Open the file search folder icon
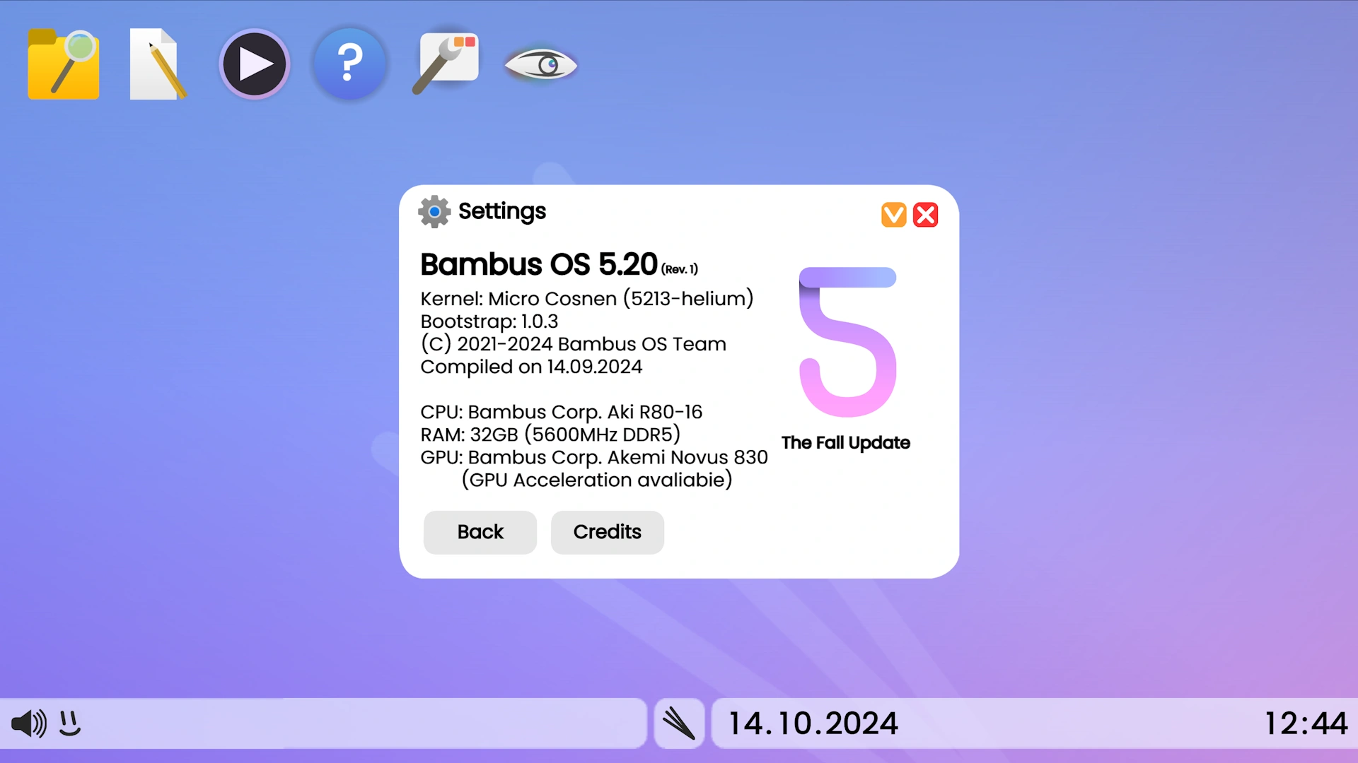The image size is (1358, 763). [x=63, y=64]
